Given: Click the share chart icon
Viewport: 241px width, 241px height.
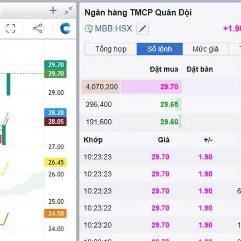Looking at the screenshot, I should [38, 28].
